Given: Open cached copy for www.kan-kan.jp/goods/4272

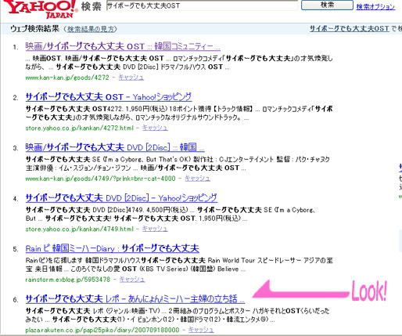Looking at the screenshot, I should pyautogui.click(x=131, y=77).
